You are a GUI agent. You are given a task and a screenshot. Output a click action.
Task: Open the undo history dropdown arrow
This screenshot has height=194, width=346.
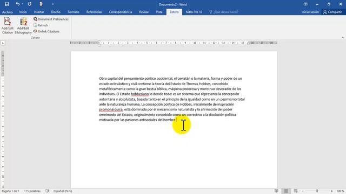(x=22, y=4)
